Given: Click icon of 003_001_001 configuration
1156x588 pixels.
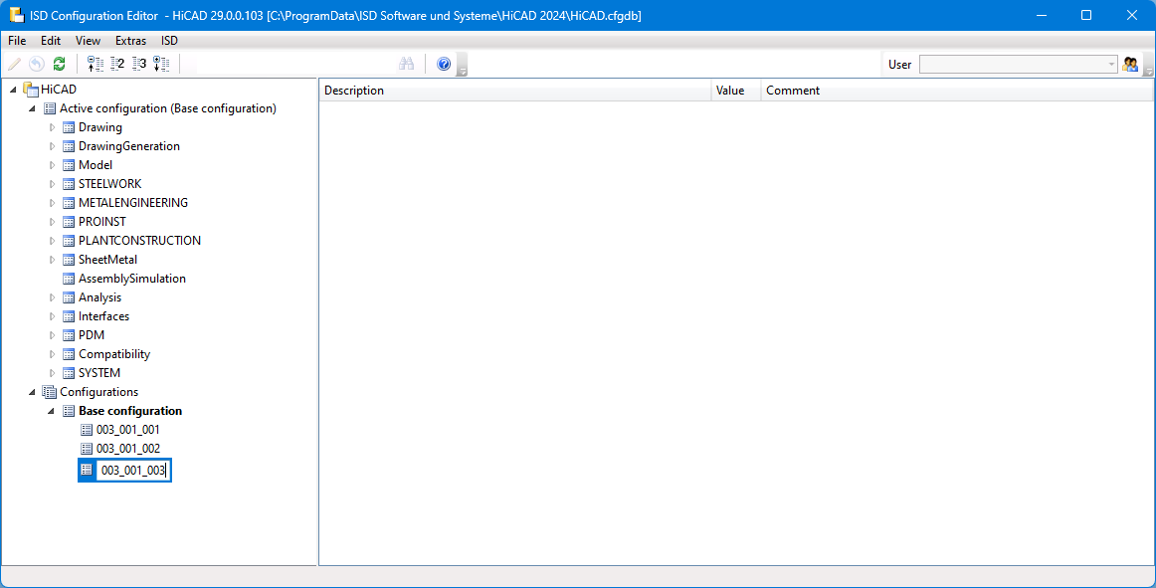Looking at the screenshot, I should pyautogui.click(x=87, y=430).
